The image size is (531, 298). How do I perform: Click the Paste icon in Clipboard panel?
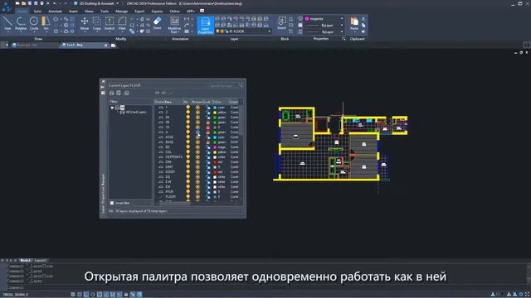[354, 22]
